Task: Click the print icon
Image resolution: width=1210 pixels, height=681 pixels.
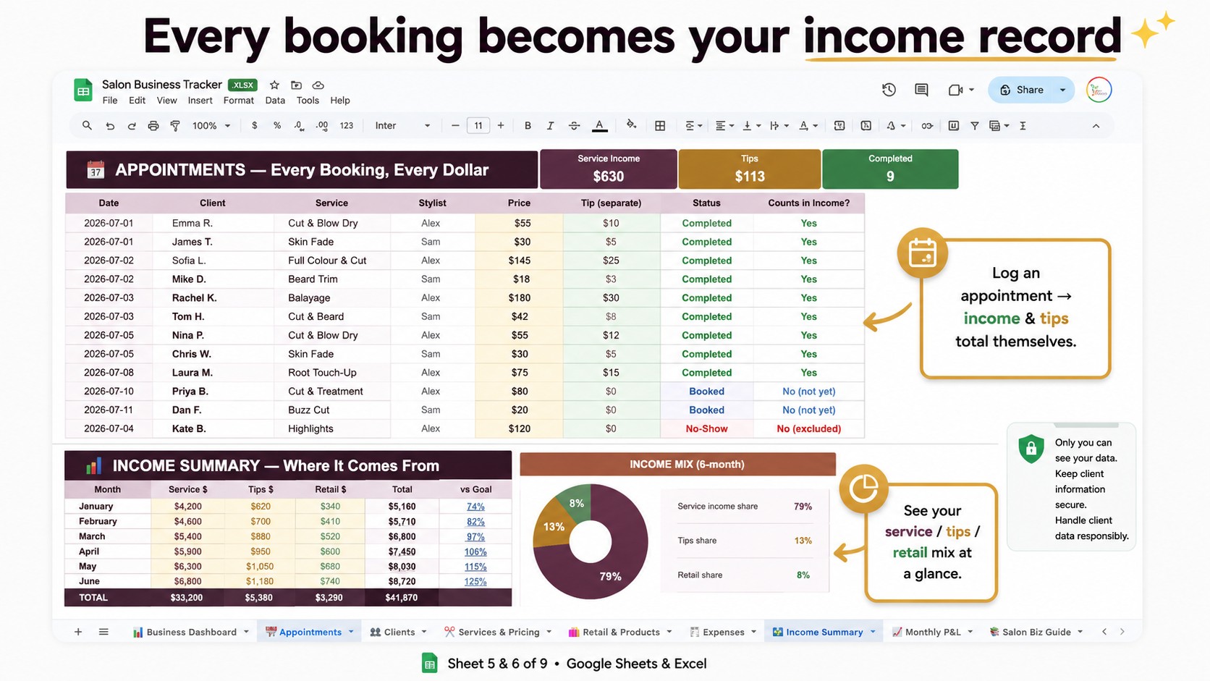Action: click(x=153, y=126)
